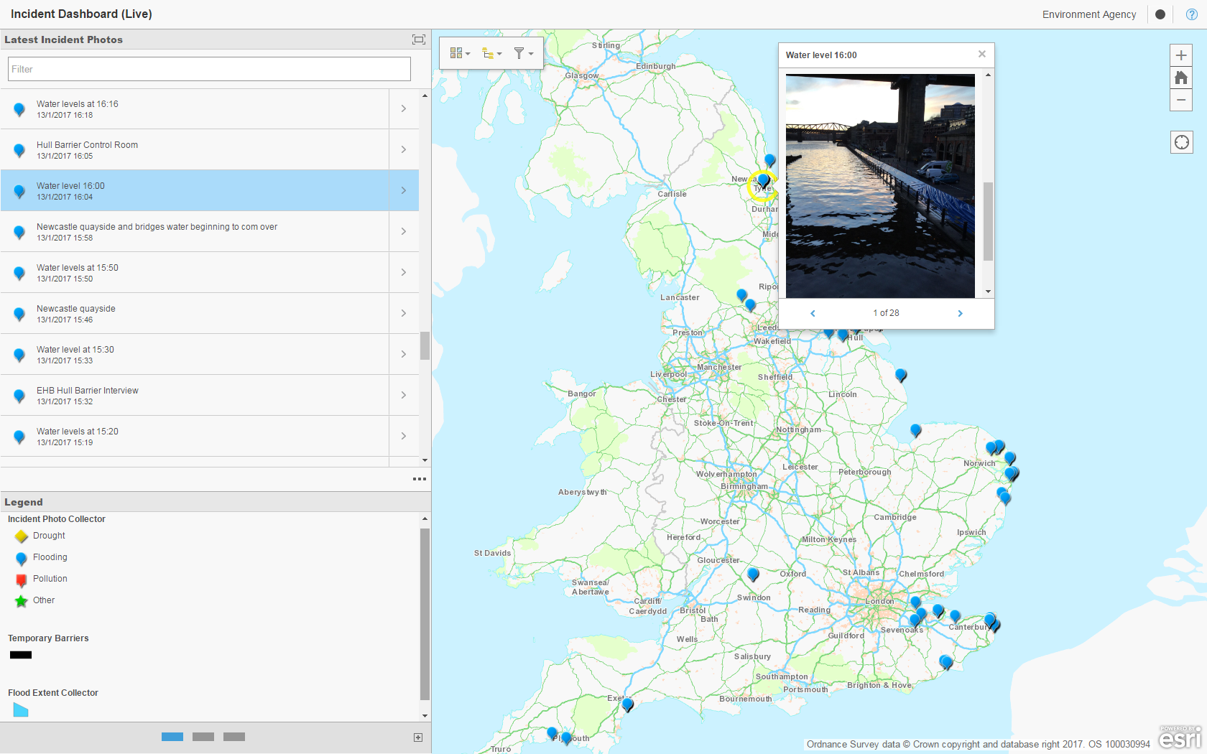Viewport: 1207px width, 754px height.
Task: Click the Environment Agency label in header
Action: coord(1089,14)
